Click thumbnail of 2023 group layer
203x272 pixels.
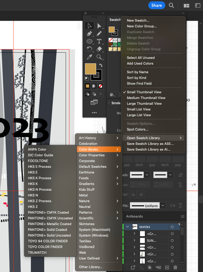click(x=142, y=247)
